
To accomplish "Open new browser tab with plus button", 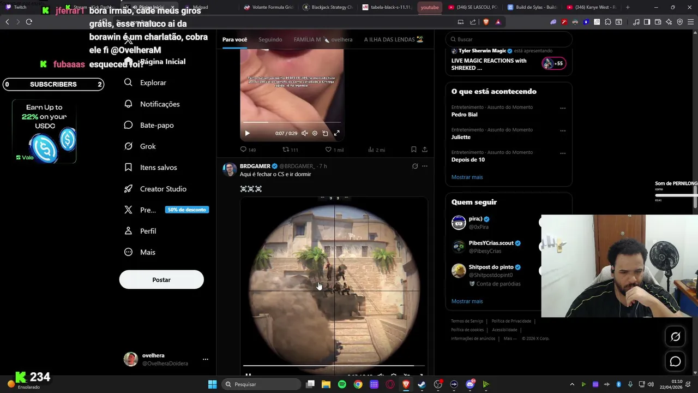I will 628,7.
